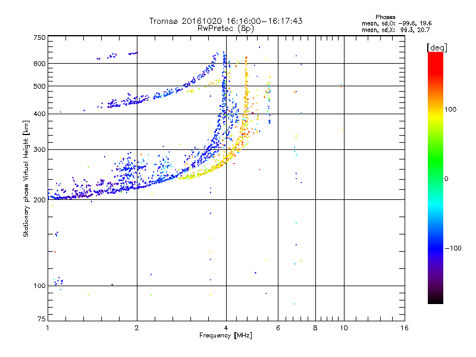Click the '[deg]' colorbar unit label
Screen dimensions: 476x357
pyautogui.click(x=437, y=48)
